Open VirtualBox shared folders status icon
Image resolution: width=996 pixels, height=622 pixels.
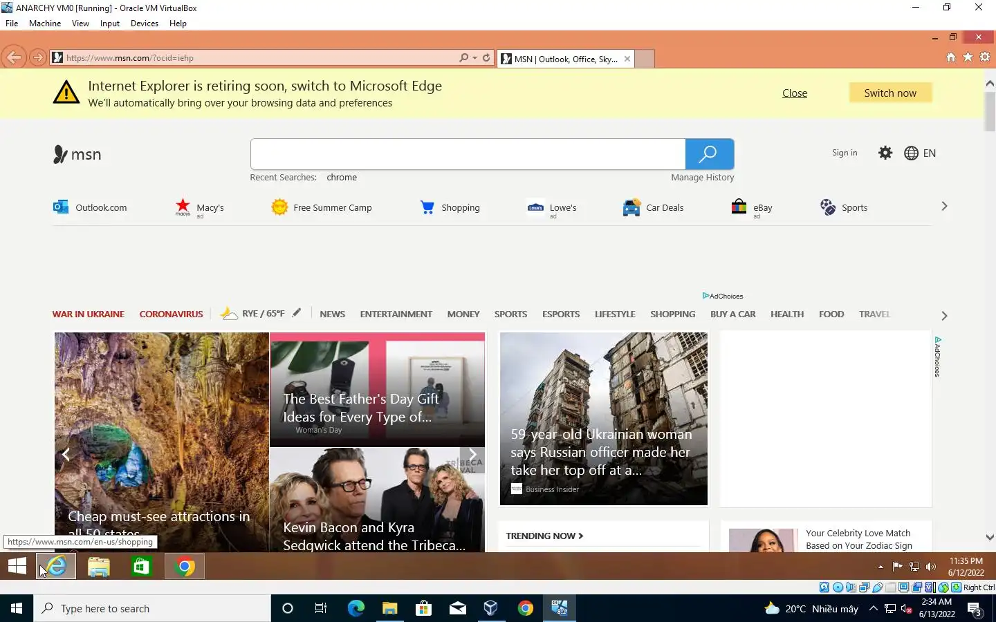890,587
